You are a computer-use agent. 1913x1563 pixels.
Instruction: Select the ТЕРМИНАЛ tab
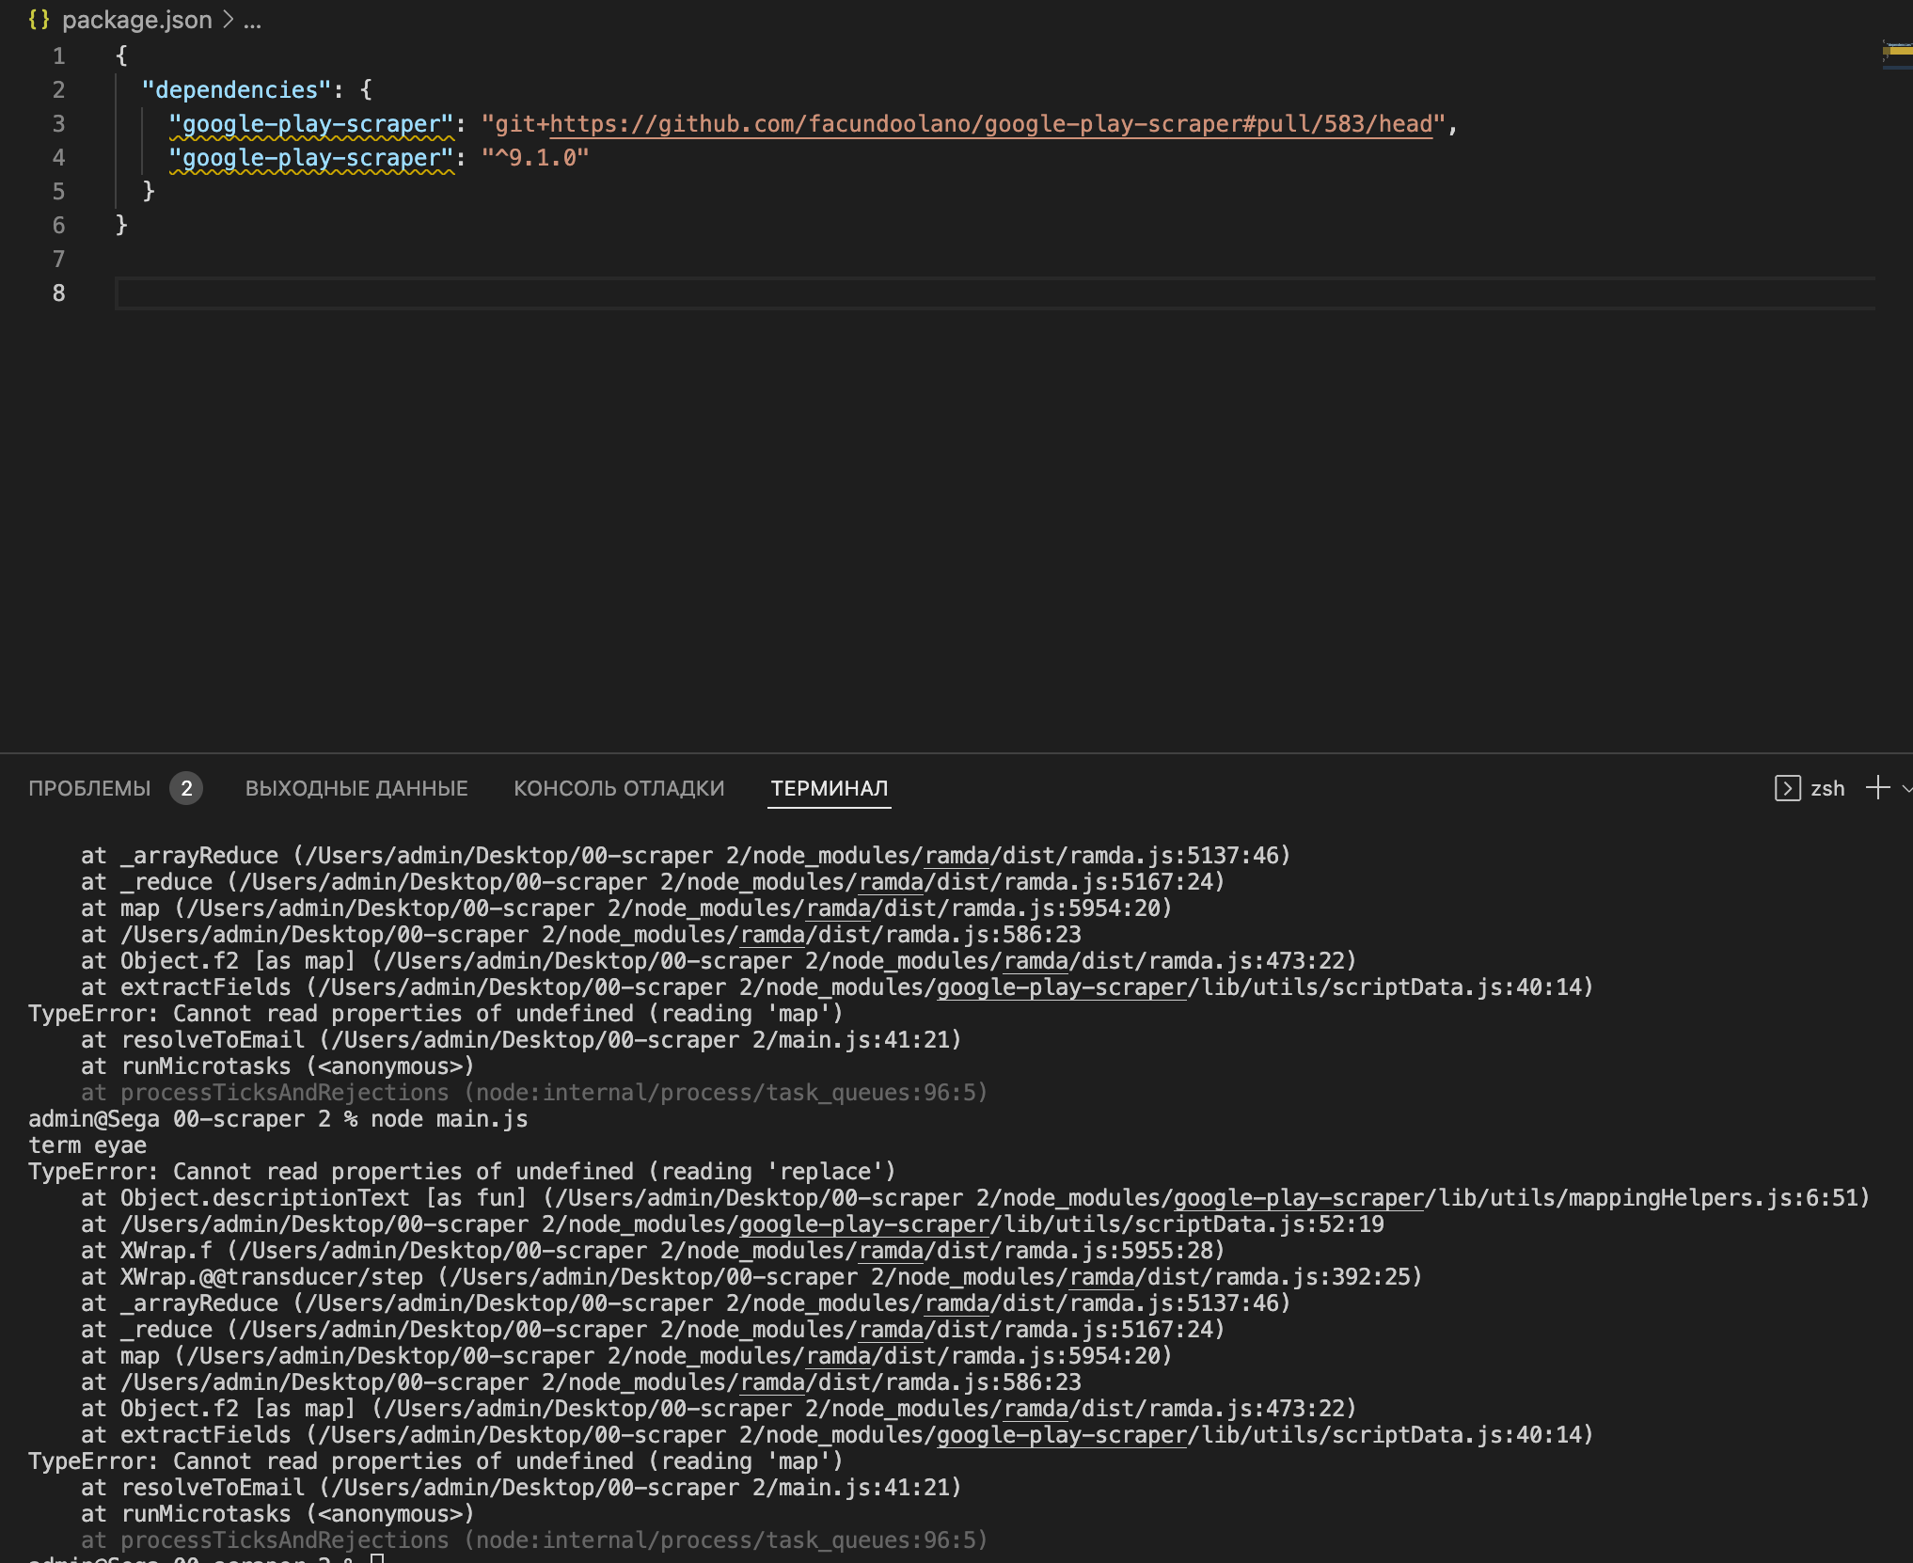(x=830, y=790)
